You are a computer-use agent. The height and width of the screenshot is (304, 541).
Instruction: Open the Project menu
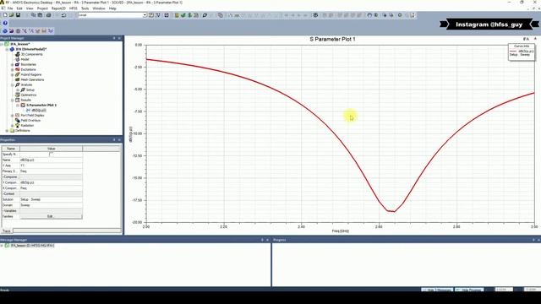click(x=42, y=8)
